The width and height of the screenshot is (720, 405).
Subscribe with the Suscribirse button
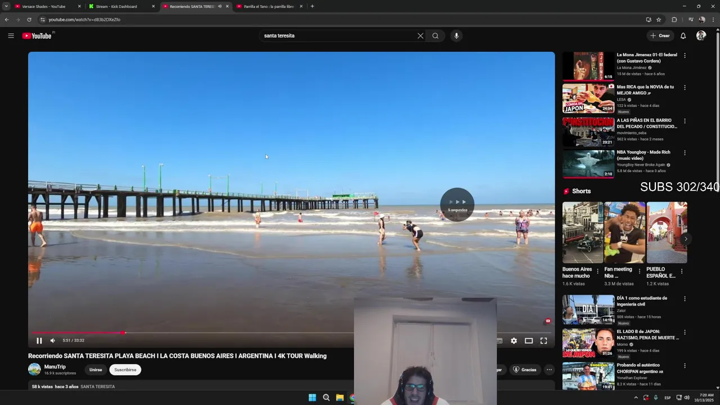125,370
